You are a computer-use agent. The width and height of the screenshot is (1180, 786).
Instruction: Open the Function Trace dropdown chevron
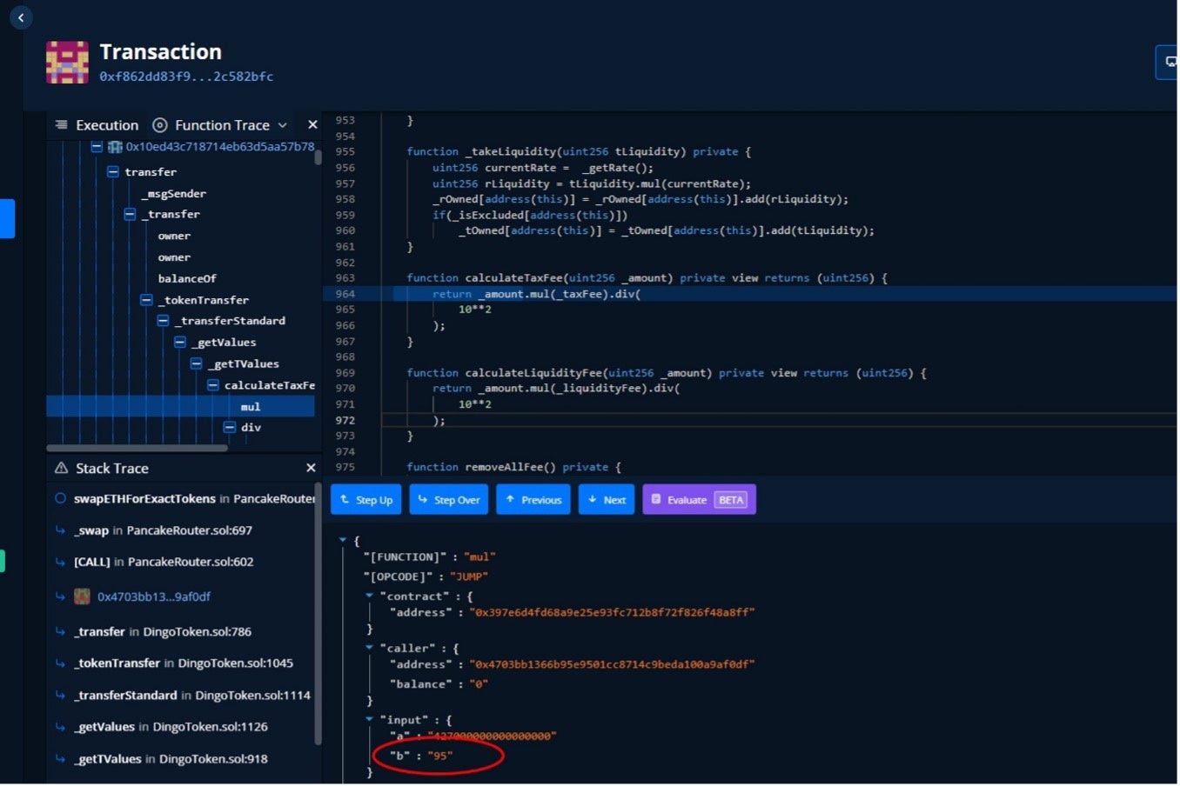[283, 126]
